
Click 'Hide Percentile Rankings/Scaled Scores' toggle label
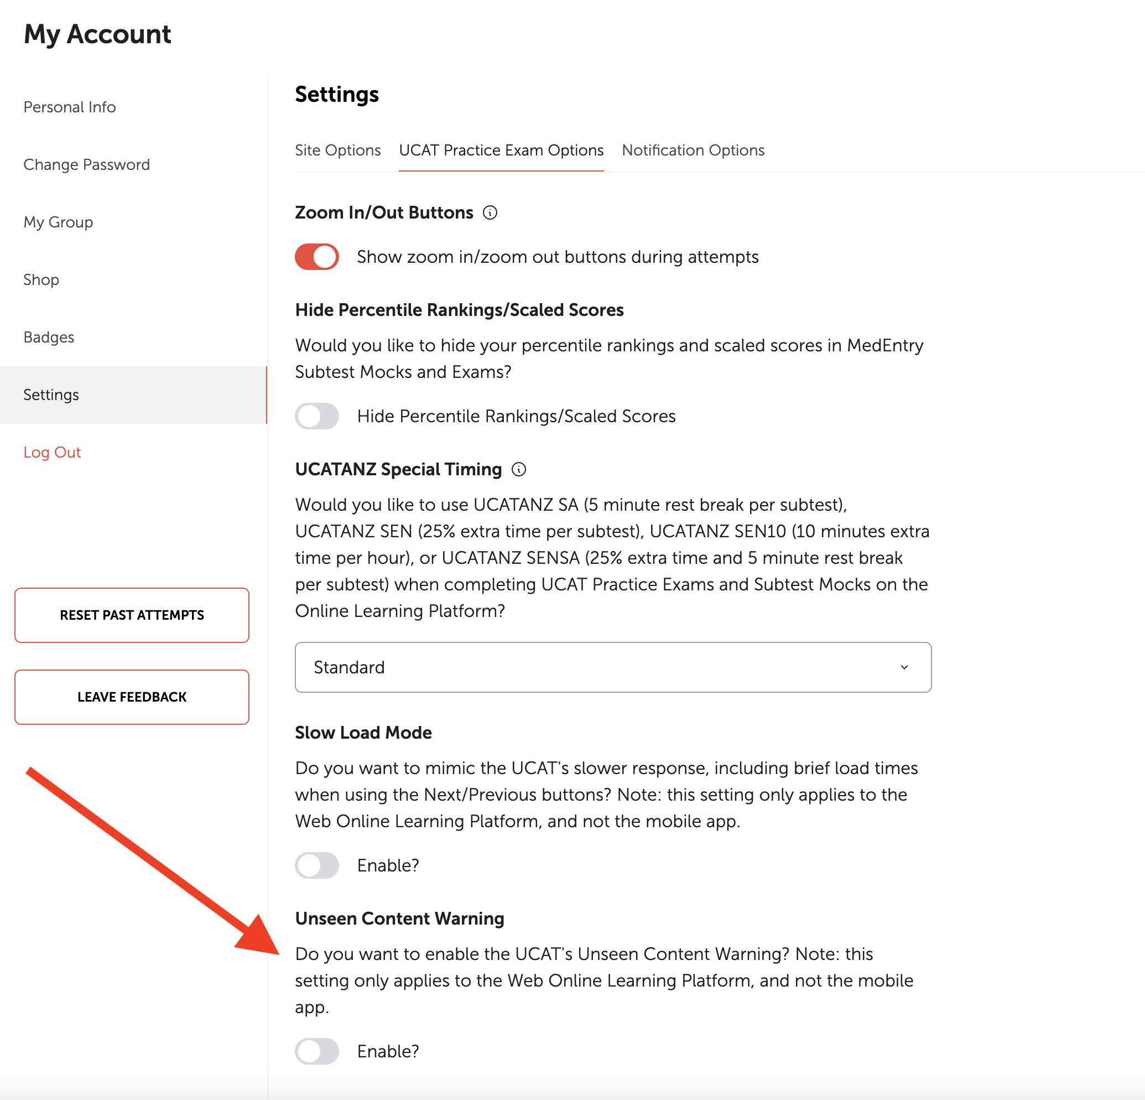tap(517, 416)
